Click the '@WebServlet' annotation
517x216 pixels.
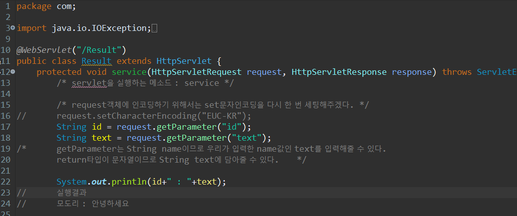click(x=44, y=50)
